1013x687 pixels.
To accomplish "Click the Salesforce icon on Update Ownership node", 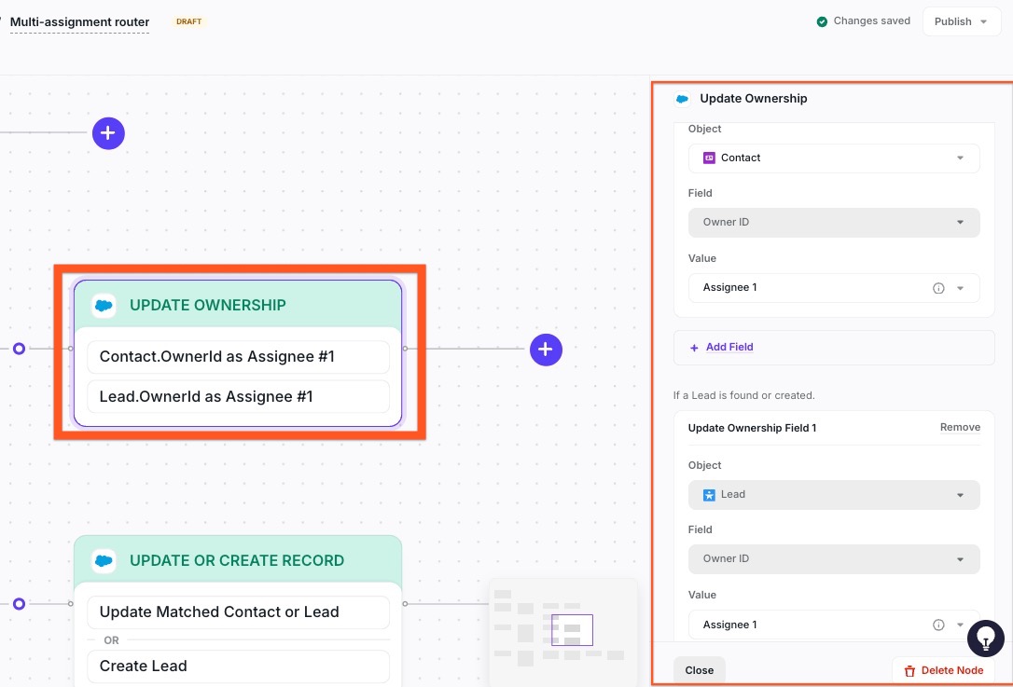I will (x=104, y=305).
